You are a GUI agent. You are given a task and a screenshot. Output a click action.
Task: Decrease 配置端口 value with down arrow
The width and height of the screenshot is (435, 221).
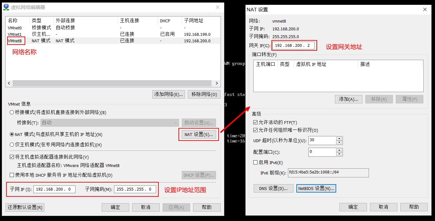tap(339, 154)
